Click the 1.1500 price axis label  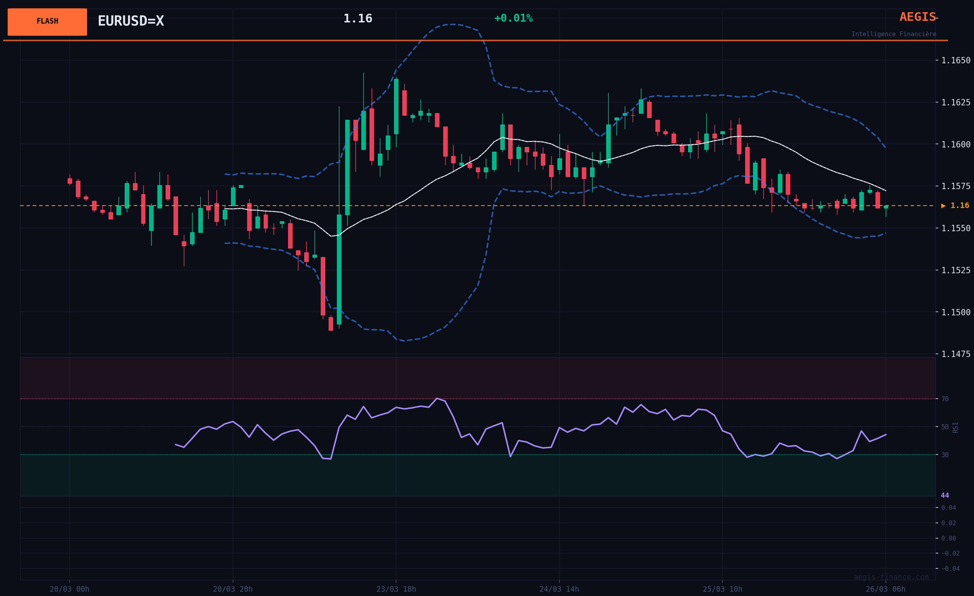(955, 312)
